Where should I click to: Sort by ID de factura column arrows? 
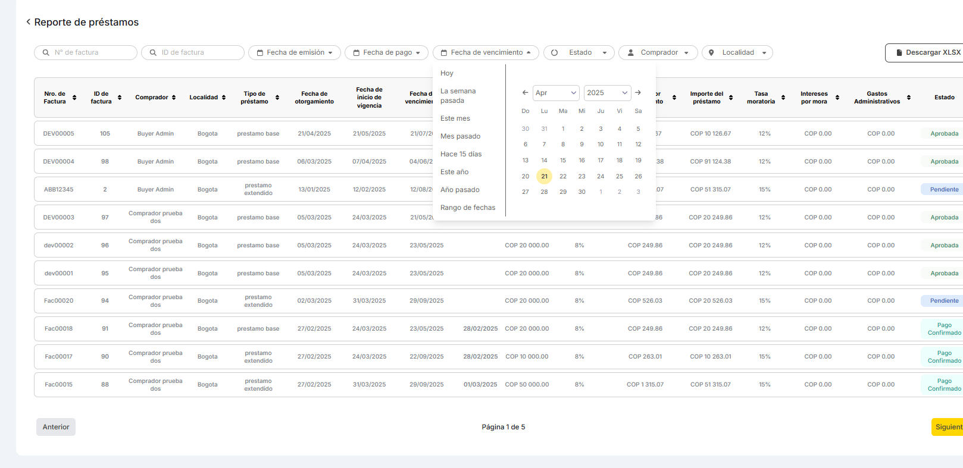[x=120, y=98]
